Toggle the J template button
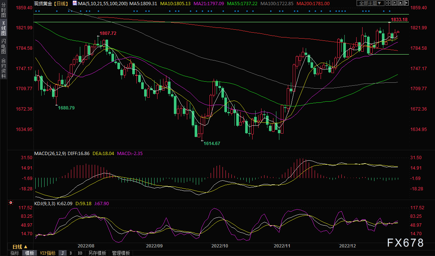Viewport: 435px width, 256px height. point(62,253)
